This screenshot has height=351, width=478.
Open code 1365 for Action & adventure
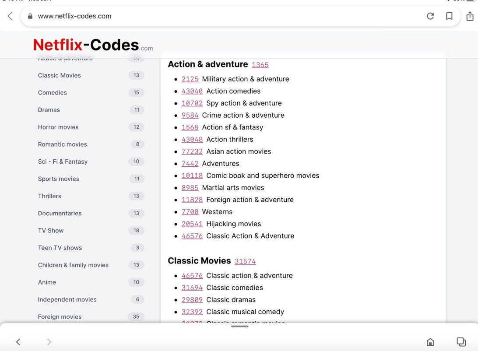click(x=260, y=65)
